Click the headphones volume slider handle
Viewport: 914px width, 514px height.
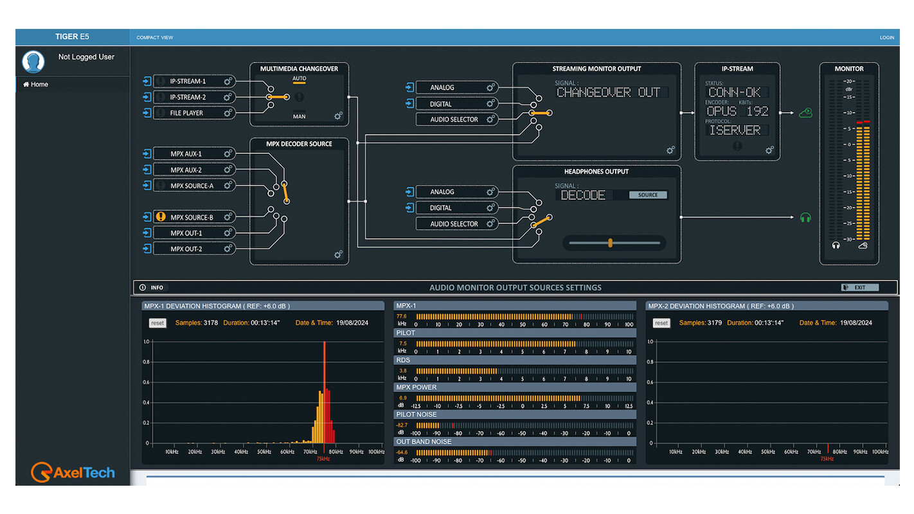tap(610, 243)
